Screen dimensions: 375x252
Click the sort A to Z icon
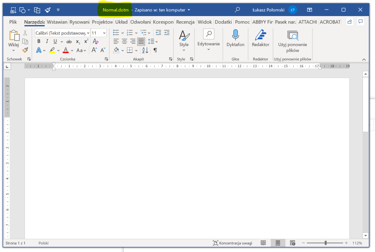tap(145, 50)
